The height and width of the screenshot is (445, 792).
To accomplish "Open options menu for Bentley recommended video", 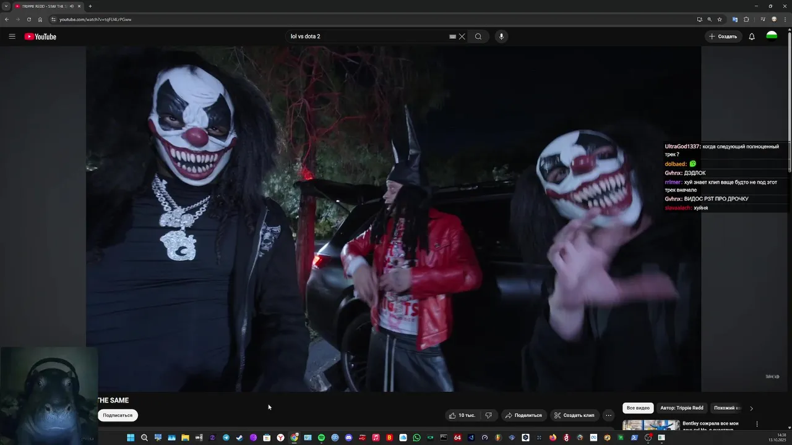I will [757, 424].
